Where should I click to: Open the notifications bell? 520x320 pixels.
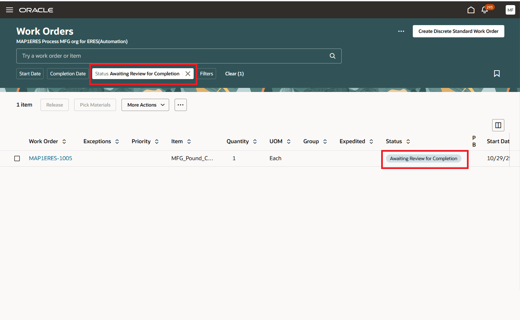pos(485,10)
